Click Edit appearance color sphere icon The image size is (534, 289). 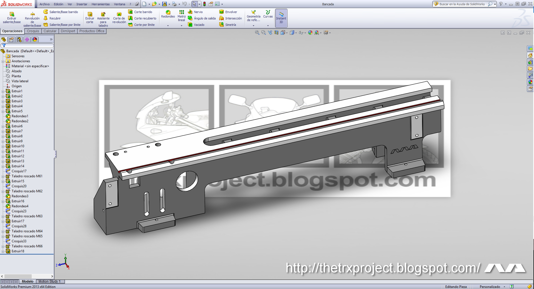point(310,33)
